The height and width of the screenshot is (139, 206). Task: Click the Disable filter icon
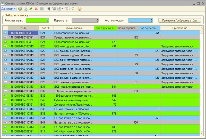tap(66, 9)
